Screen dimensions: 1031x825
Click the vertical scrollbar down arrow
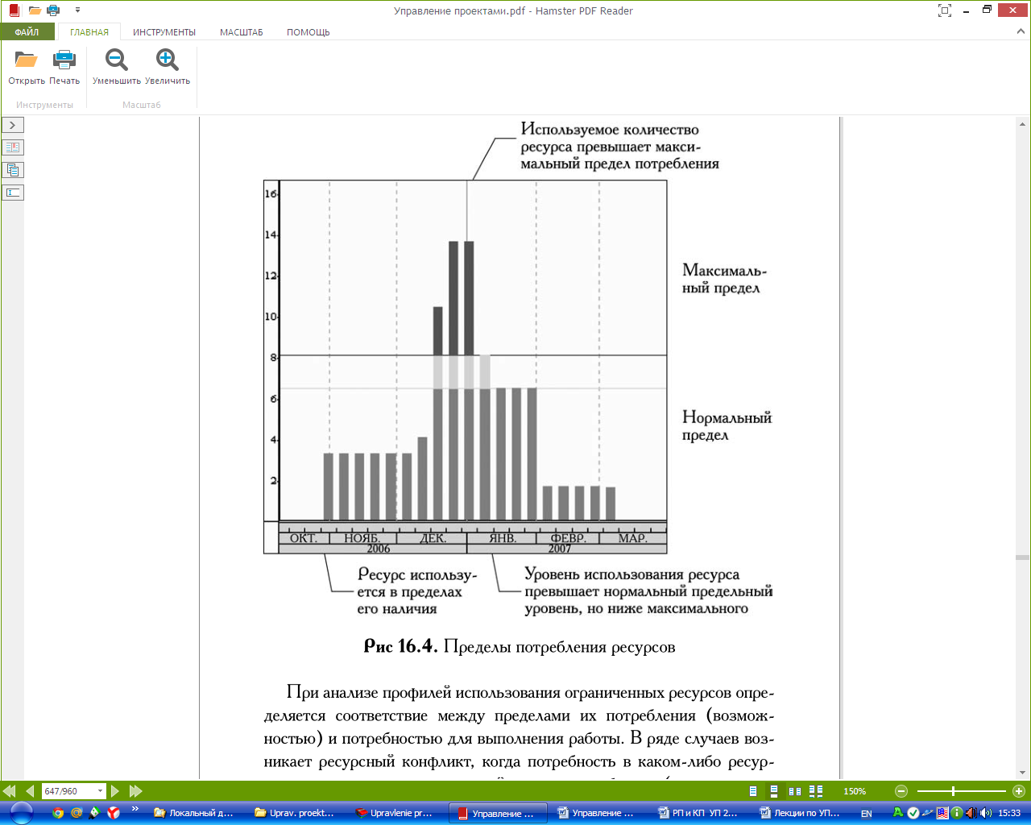[x=1023, y=773]
